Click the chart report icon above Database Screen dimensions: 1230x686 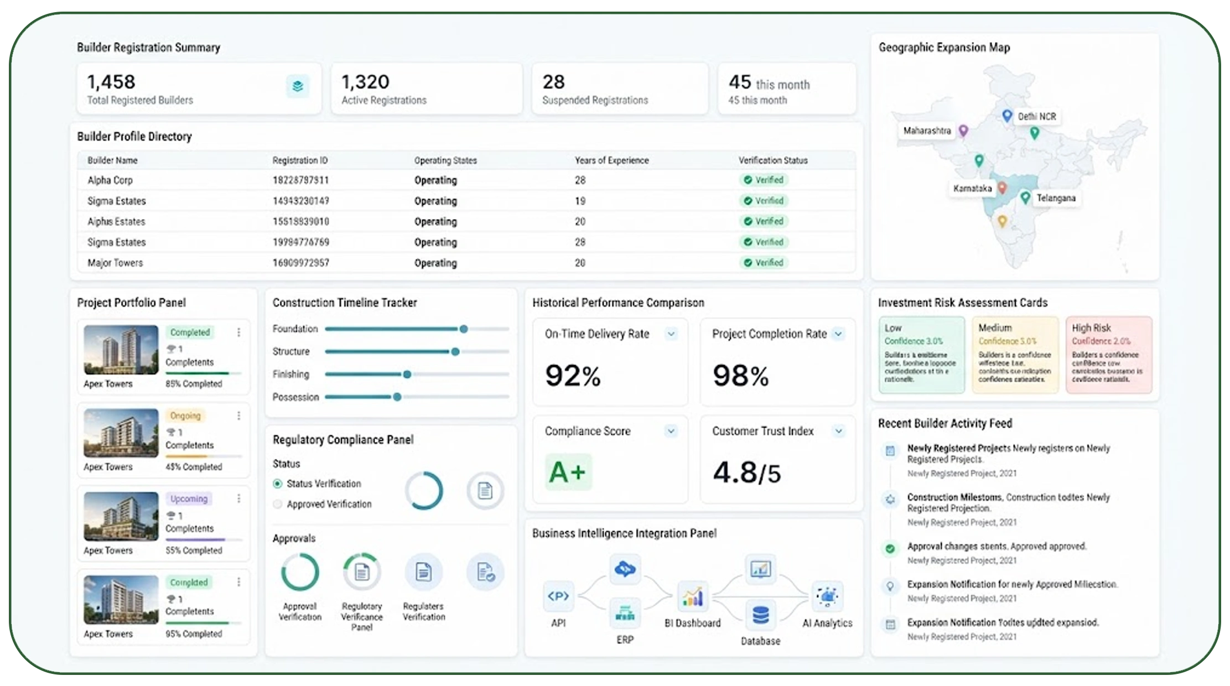761,569
